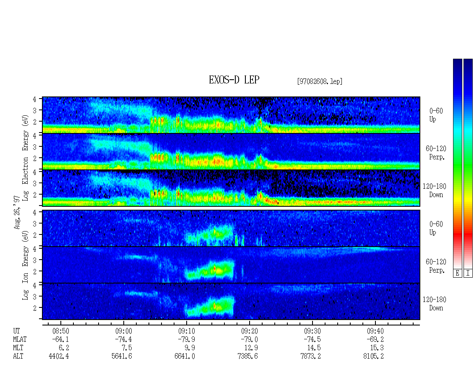Click the ion color scale bar above I
Image resolution: width=474 pixels, height=367 pixels.
coord(468,164)
